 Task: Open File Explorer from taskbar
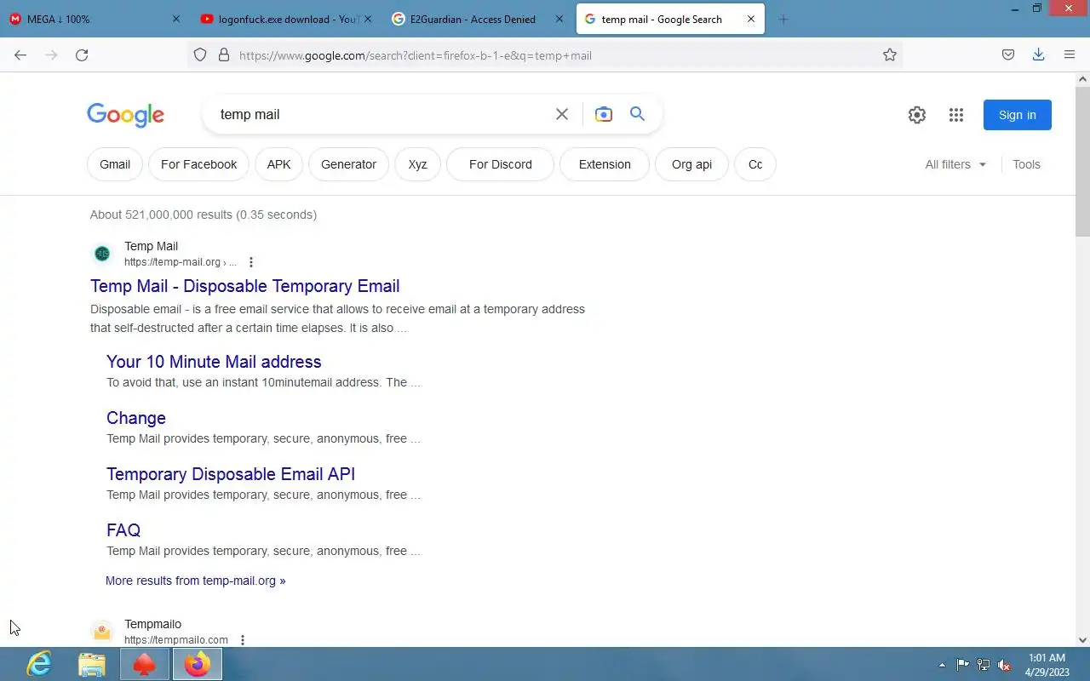point(92,664)
